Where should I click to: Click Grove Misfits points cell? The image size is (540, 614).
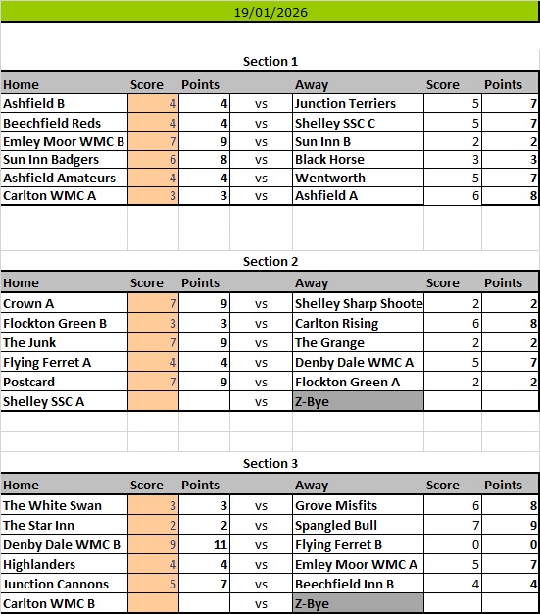(x=511, y=505)
